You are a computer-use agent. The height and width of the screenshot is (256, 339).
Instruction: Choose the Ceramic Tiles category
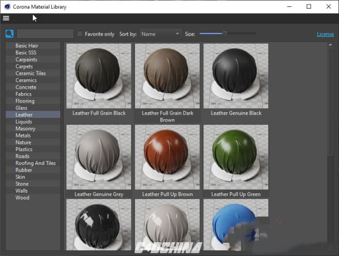pos(33,74)
